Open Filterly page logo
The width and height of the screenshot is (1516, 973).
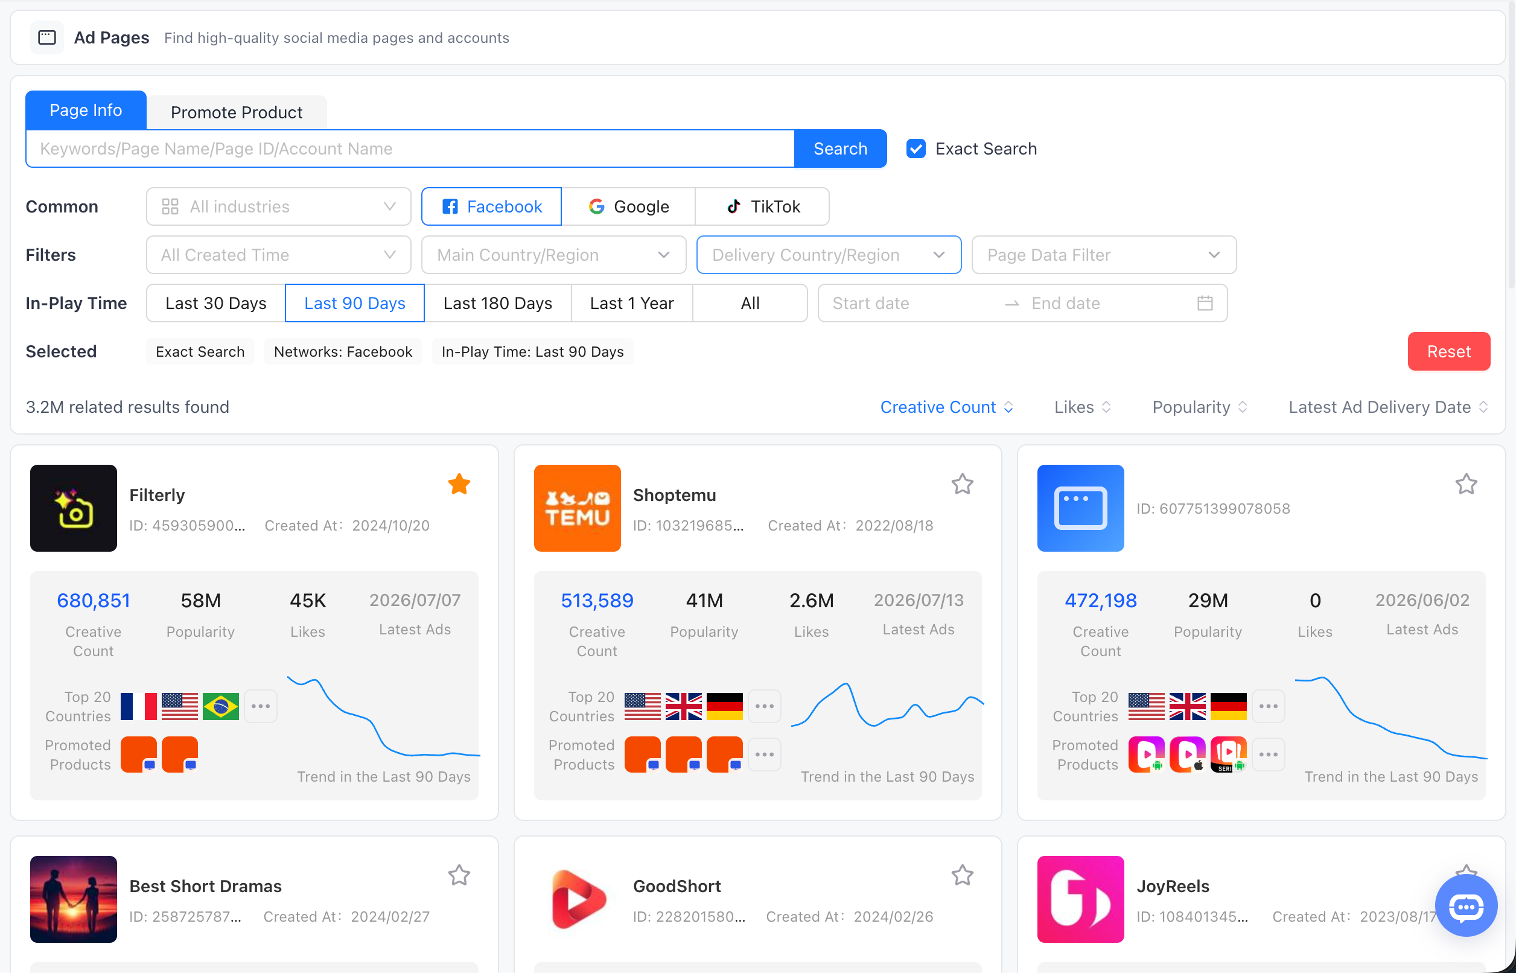tap(73, 508)
